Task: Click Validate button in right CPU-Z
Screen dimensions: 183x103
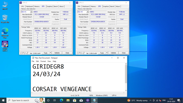Action: click(113, 53)
